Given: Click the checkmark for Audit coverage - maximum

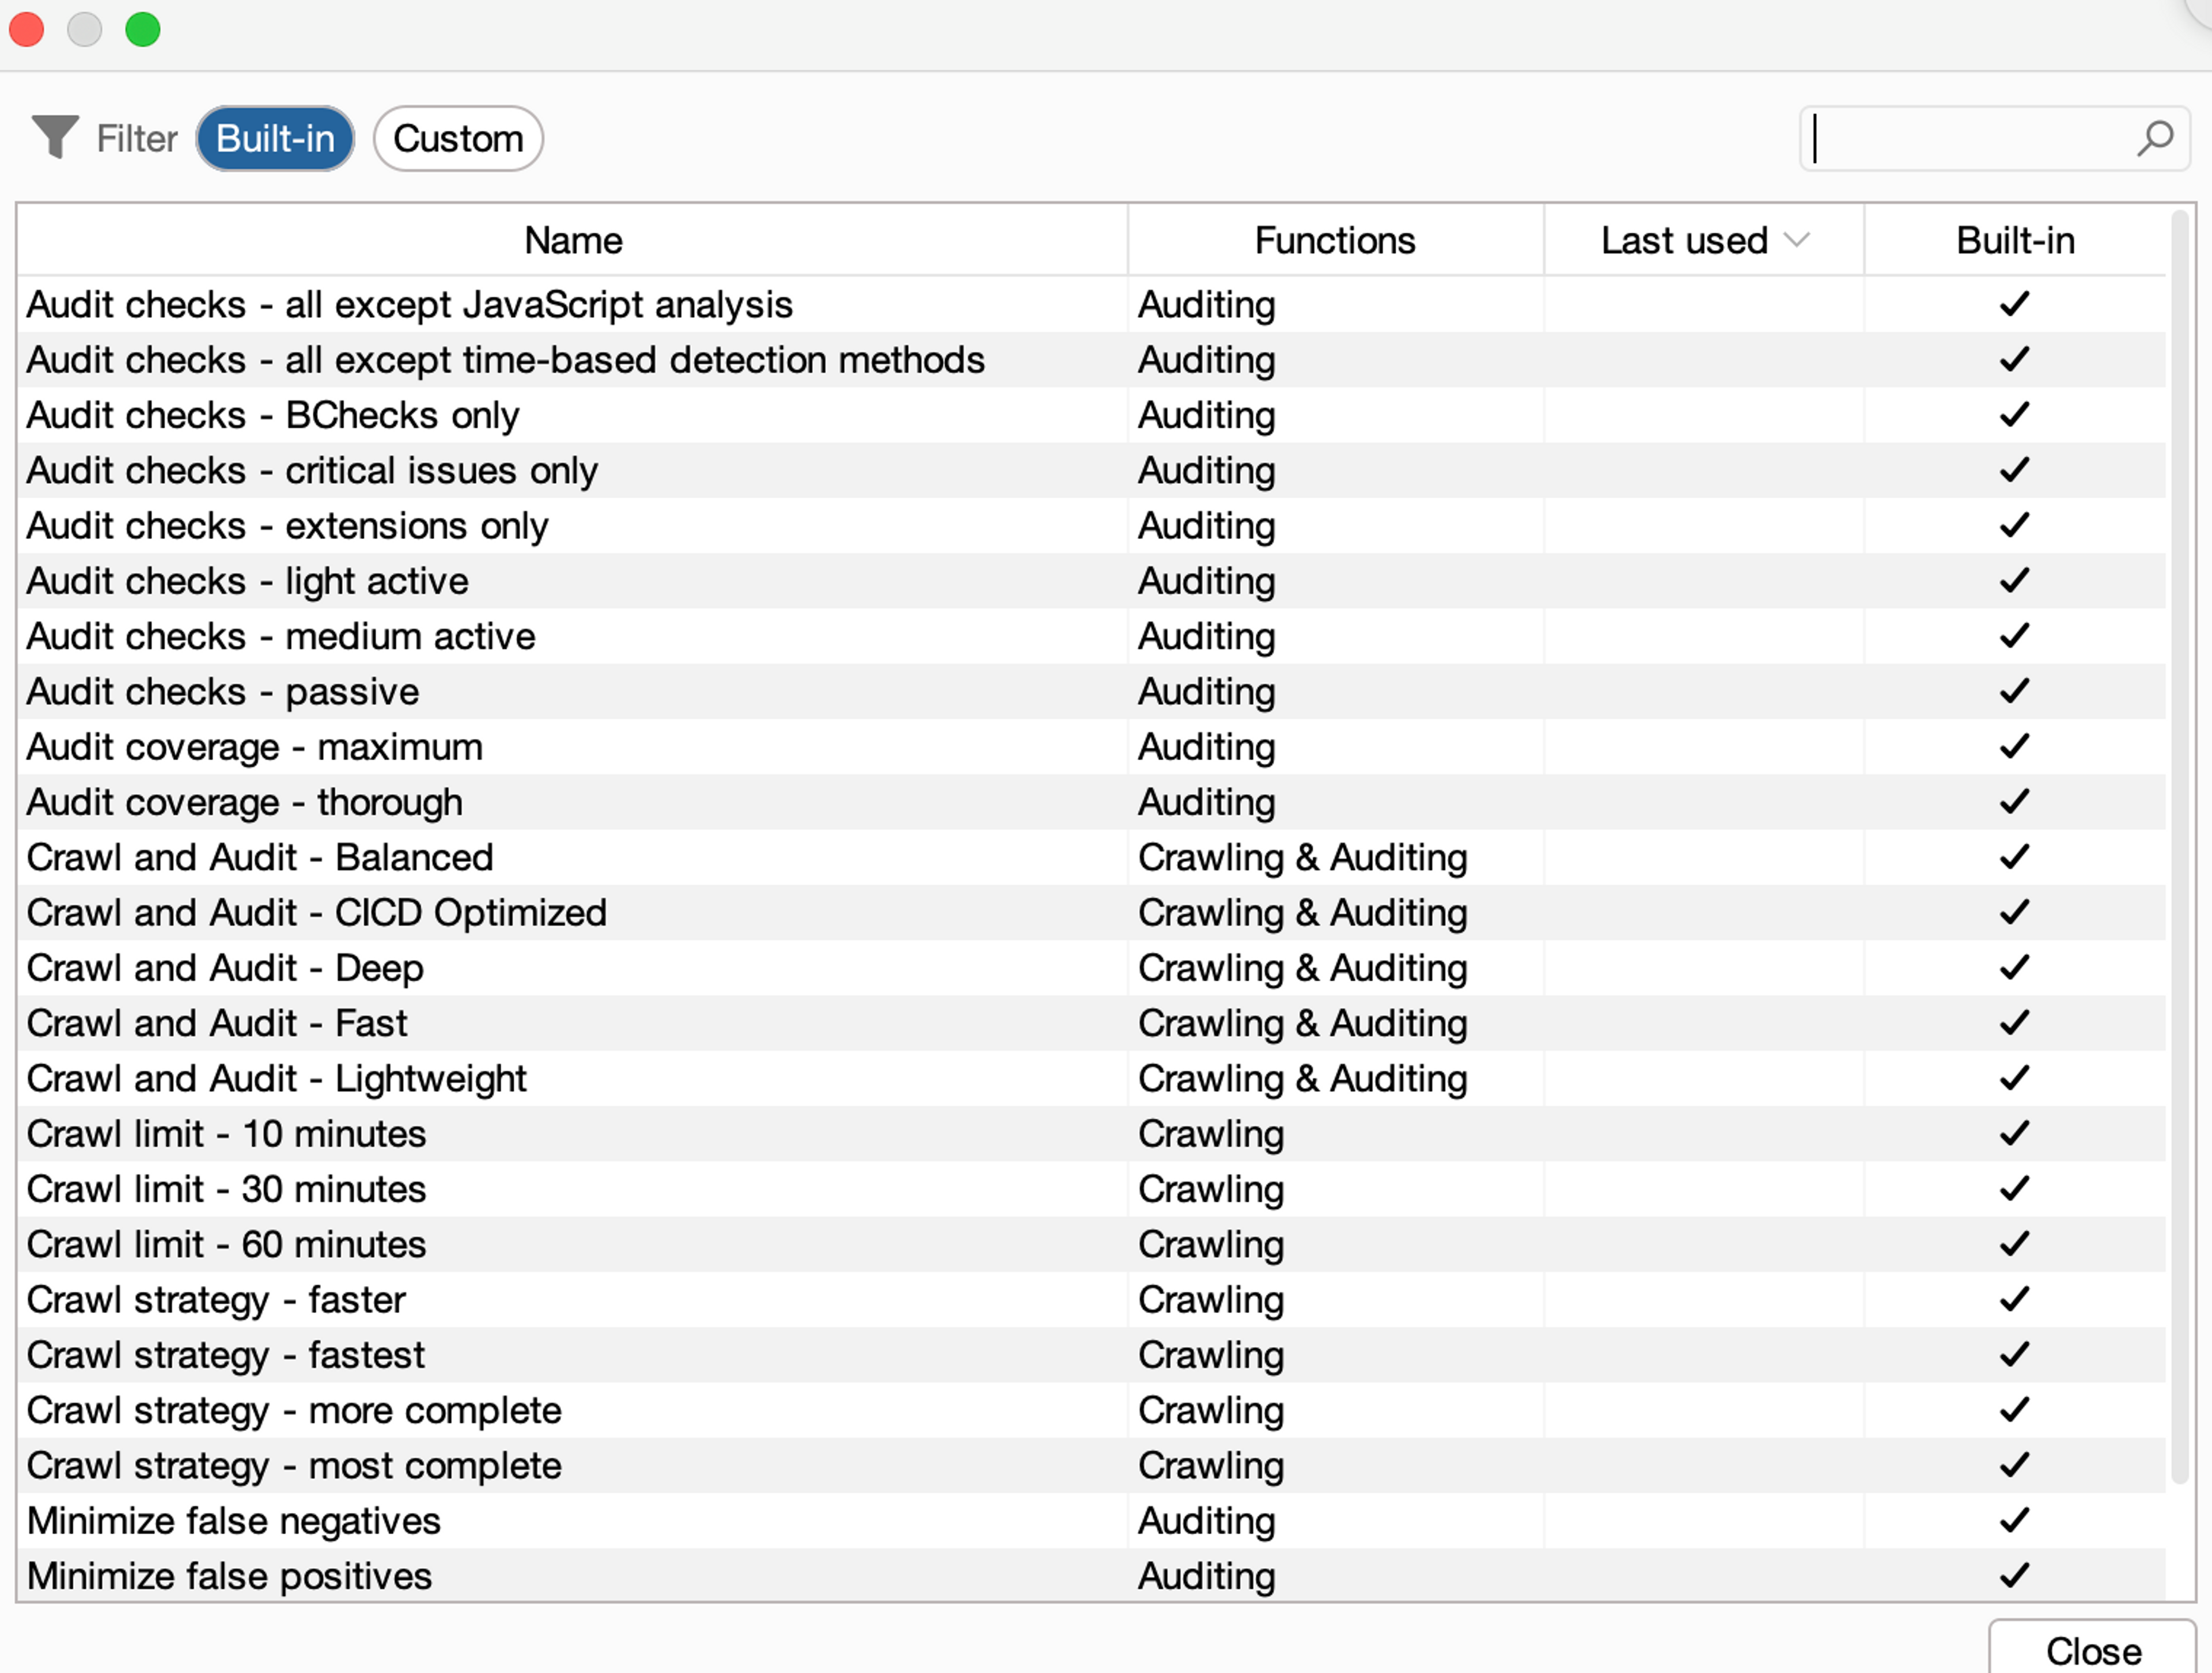Looking at the screenshot, I should tap(2014, 747).
